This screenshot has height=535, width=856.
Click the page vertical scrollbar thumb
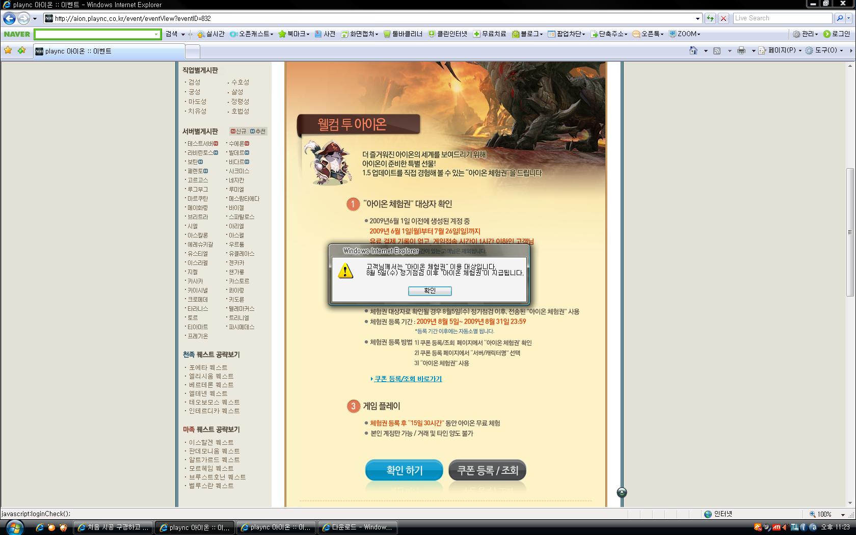[850, 232]
